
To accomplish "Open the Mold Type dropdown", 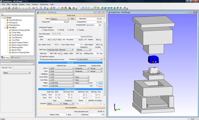I will coord(61,50).
